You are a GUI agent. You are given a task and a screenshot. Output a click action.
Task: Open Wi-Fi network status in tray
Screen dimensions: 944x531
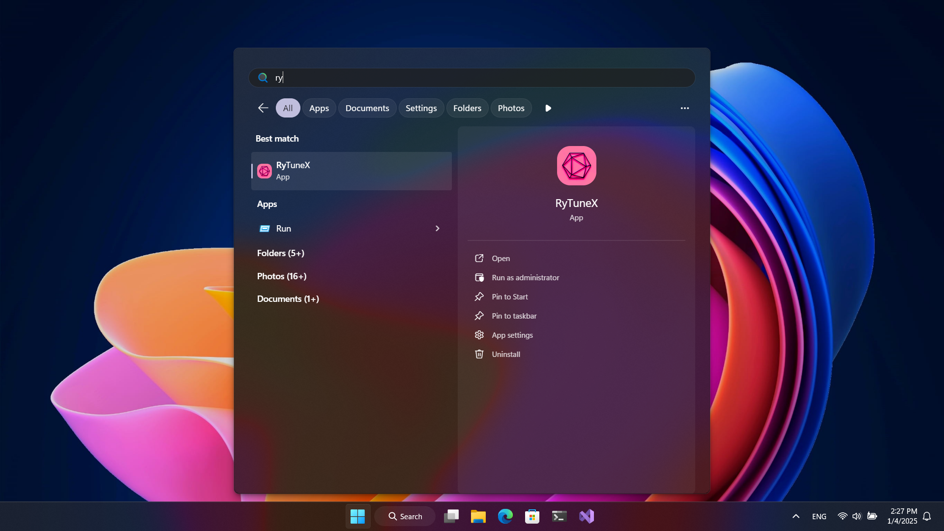point(843,516)
